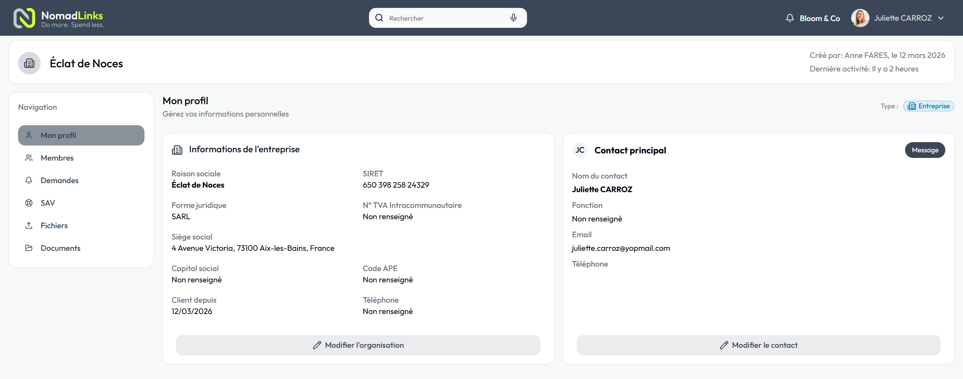This screenshot has width=963, height=379.
Task: Click the Juliette CARROZ name in the header
Action: 903,18
